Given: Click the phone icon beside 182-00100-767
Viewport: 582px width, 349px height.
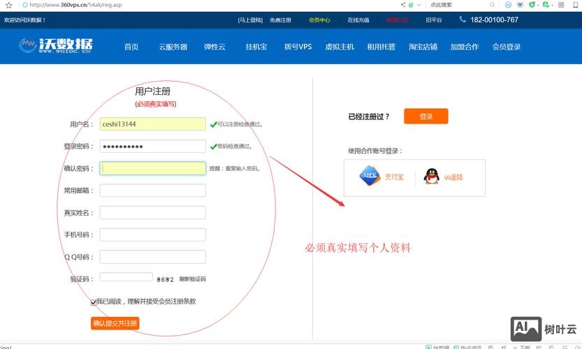Looking at the screenshot, I should pos(463,20).
